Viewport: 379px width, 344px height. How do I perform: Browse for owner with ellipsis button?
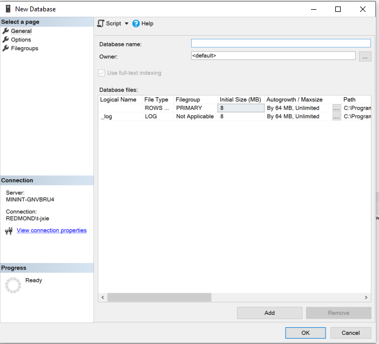(365, 56)
